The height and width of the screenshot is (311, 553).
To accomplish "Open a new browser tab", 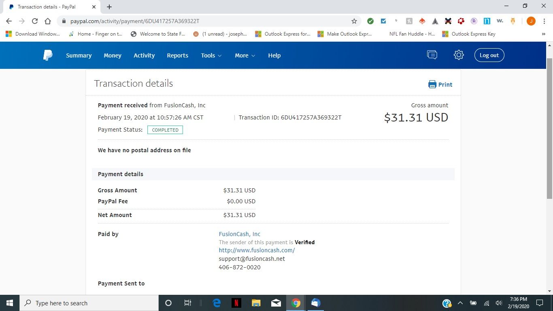I will click(109, 7).
